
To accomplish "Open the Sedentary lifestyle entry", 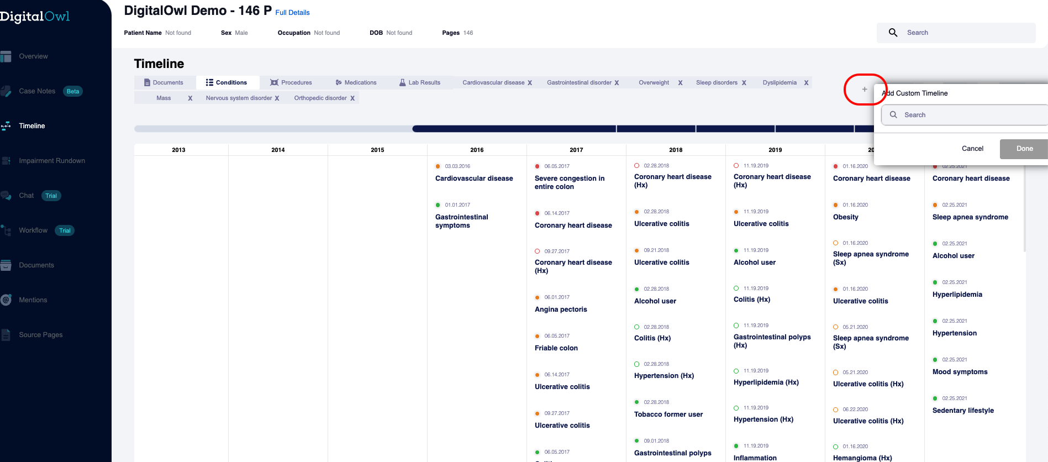I will (963, 411).
